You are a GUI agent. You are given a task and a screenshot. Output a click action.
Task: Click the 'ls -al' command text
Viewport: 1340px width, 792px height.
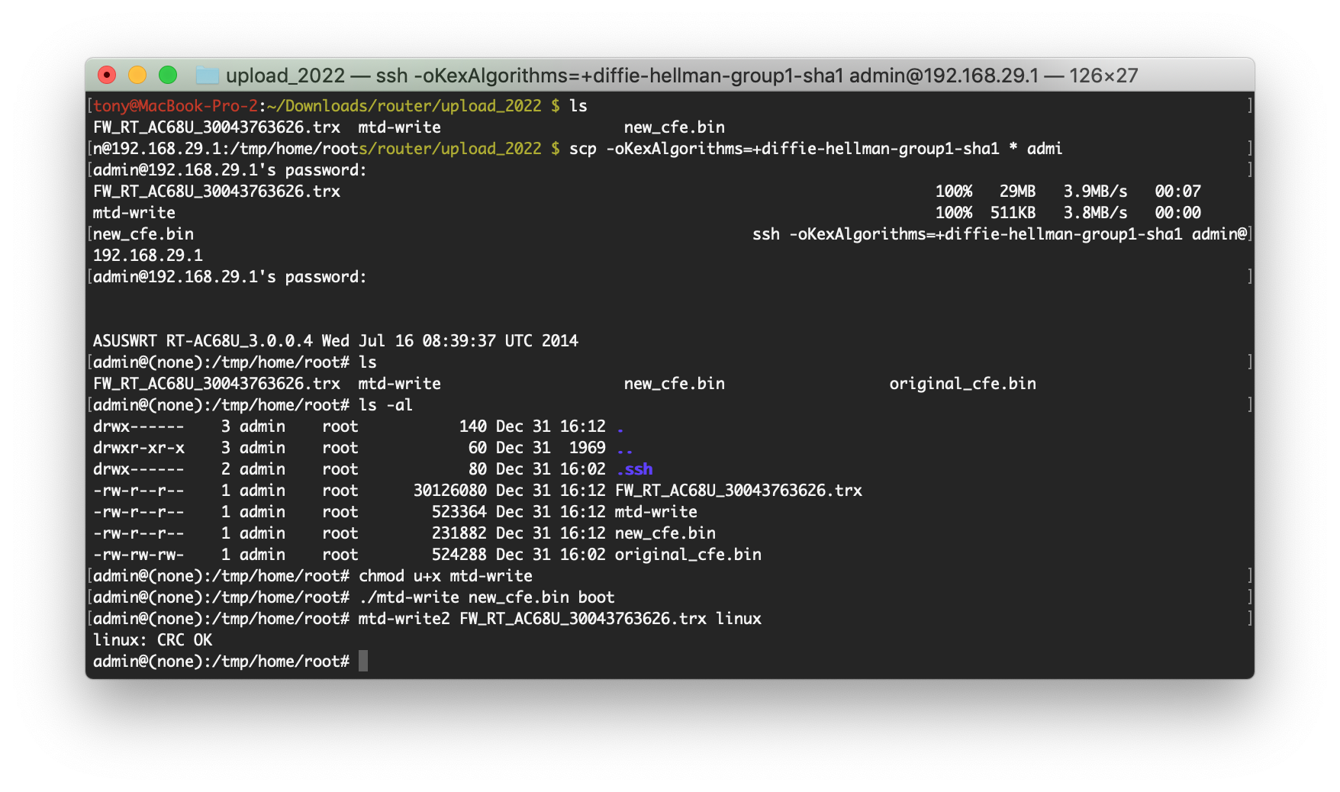pyautogui.click(x=385, y=405)
